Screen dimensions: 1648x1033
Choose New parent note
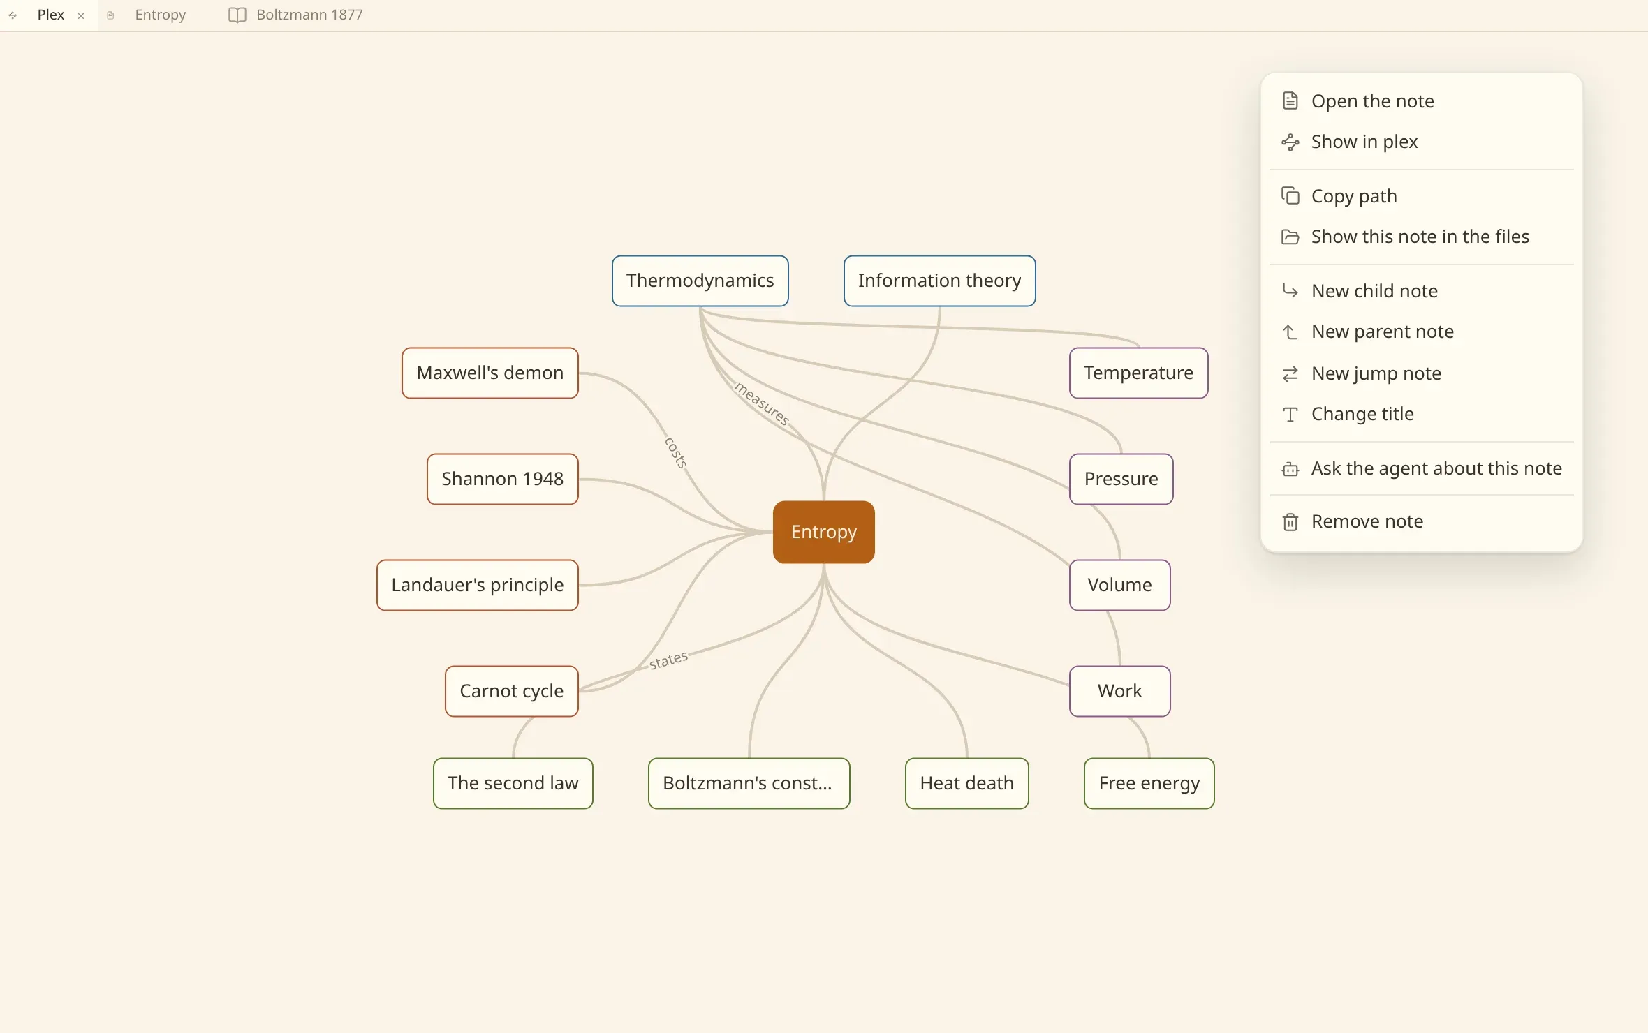coord(1421,332)
